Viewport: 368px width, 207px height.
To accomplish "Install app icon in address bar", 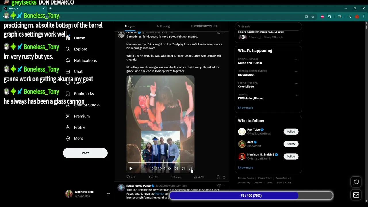I will click(x=306, y=17).
